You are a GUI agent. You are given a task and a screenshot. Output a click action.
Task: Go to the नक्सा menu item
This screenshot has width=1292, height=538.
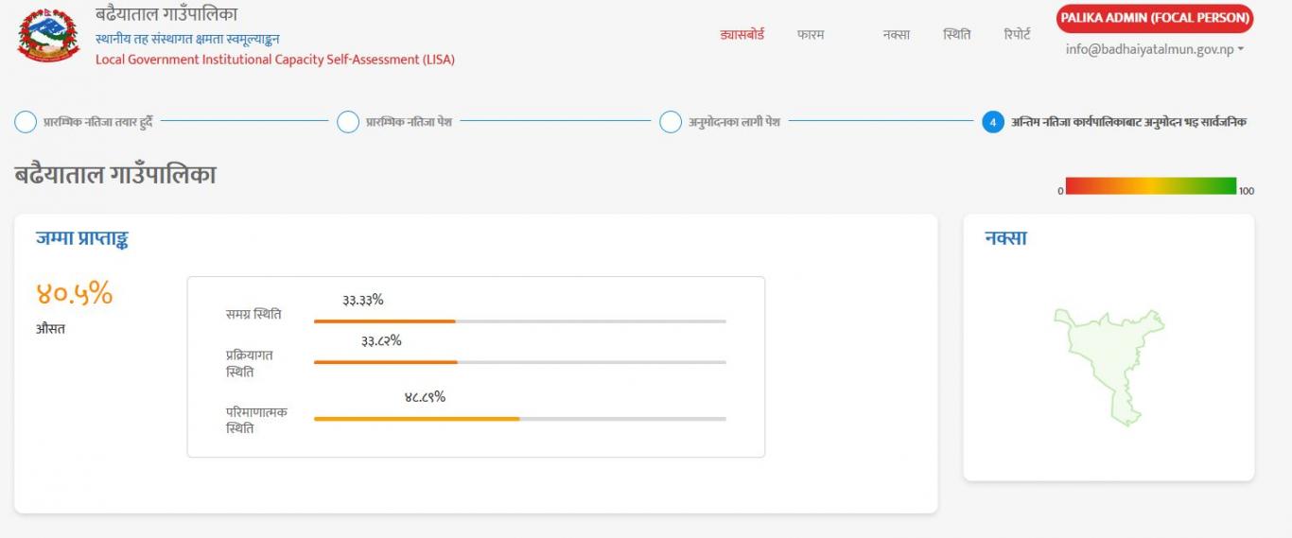point(896,34)
